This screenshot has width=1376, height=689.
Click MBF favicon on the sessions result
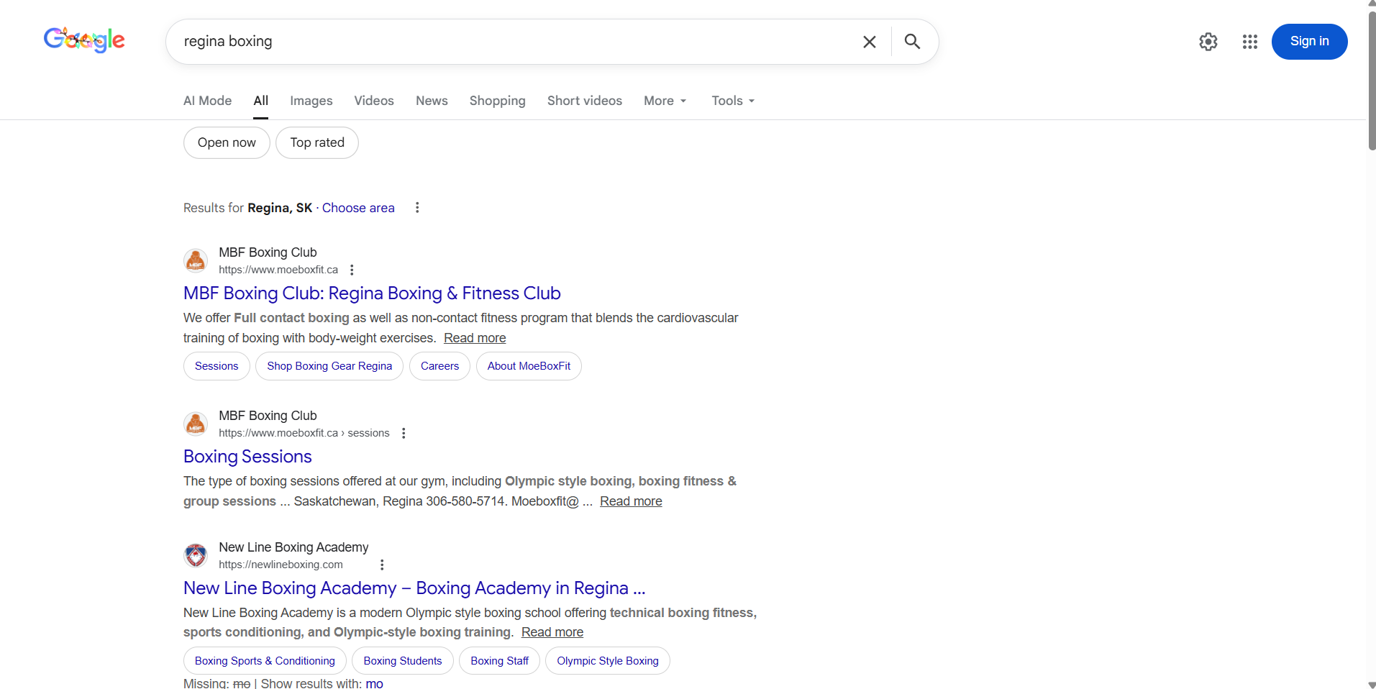[x=196, y=424]
